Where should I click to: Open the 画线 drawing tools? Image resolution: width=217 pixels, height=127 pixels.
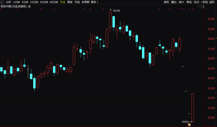coord(189,2)
